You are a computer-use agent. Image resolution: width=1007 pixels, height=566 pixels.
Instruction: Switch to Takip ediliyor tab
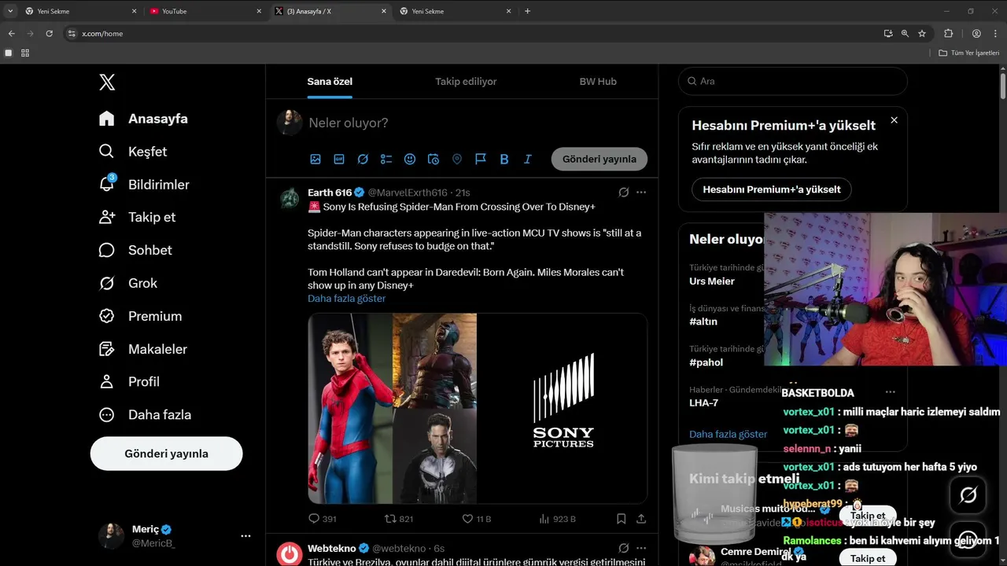466,81
